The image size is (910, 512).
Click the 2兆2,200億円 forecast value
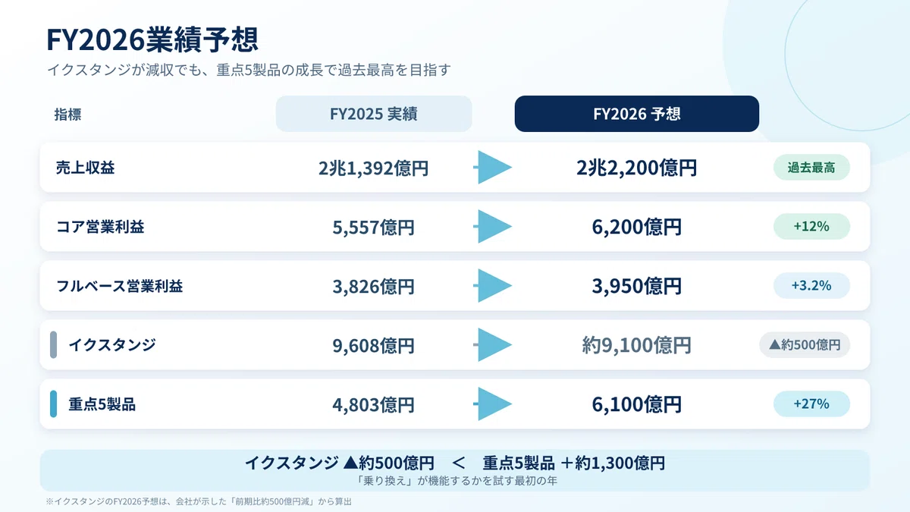[x=637, y=168]
